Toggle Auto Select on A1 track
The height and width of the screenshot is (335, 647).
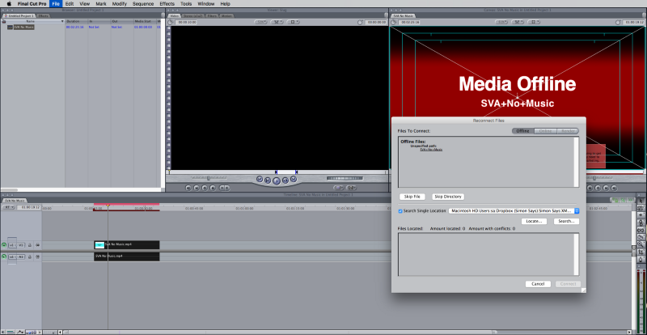coord(37,257)
